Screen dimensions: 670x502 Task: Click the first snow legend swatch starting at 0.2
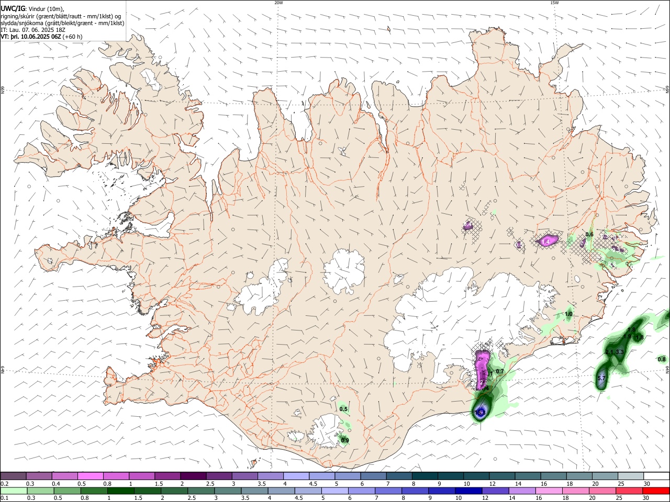click(x=13, y=476)
